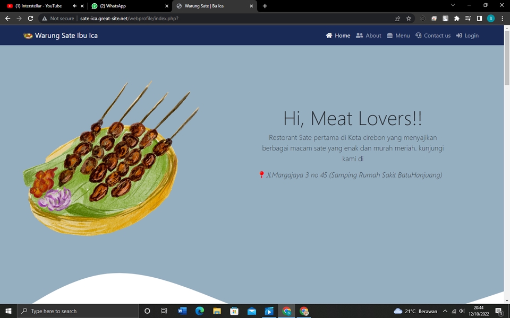Open volume tray icon
The image size is (510, 318).
(462, 311)
